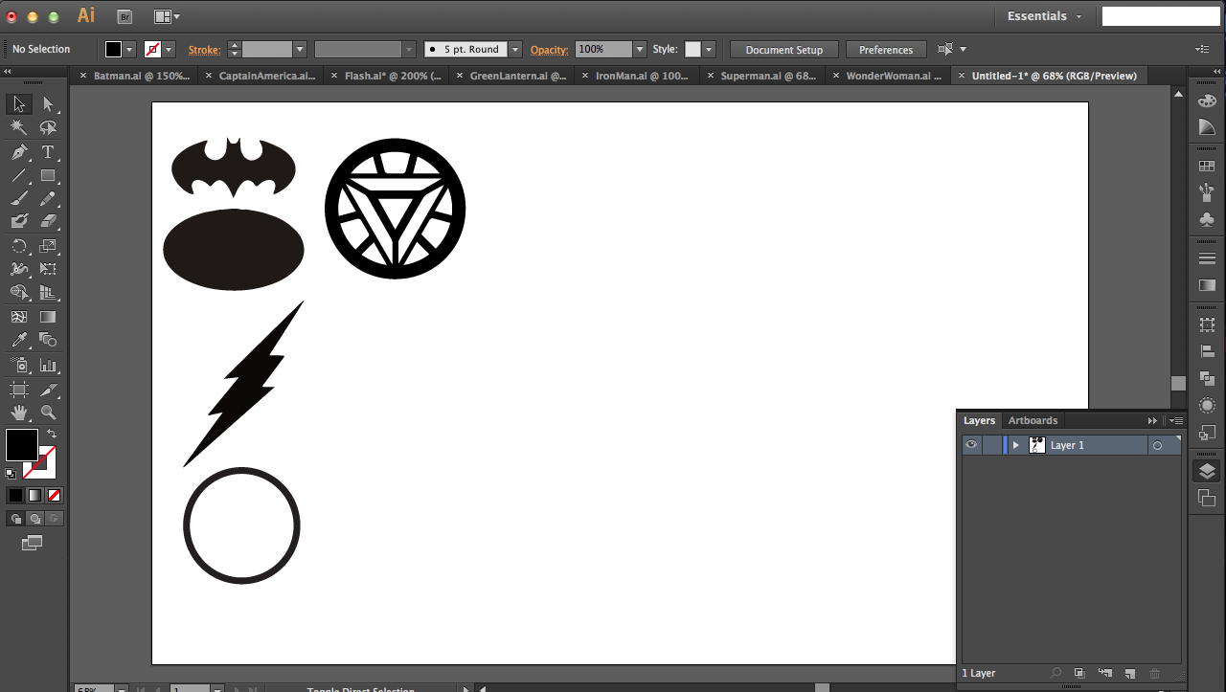Viewport: 1226px width, 692px height.
Task: Open the Color panel palette icon
Action: (x=1207, y=101)
